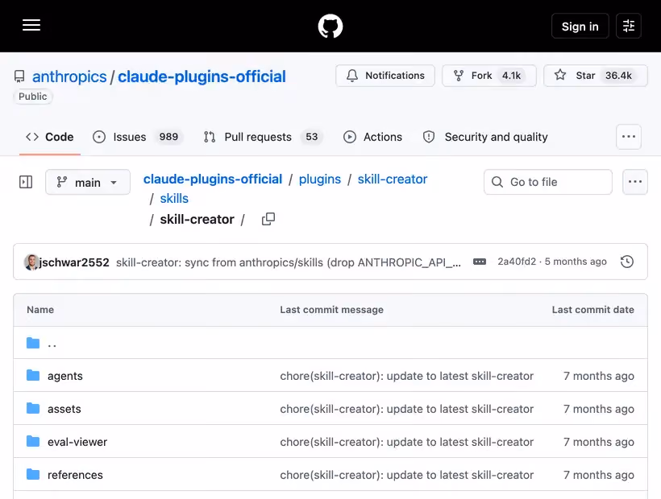Open appearance settings sliders icon

(628, 26)
